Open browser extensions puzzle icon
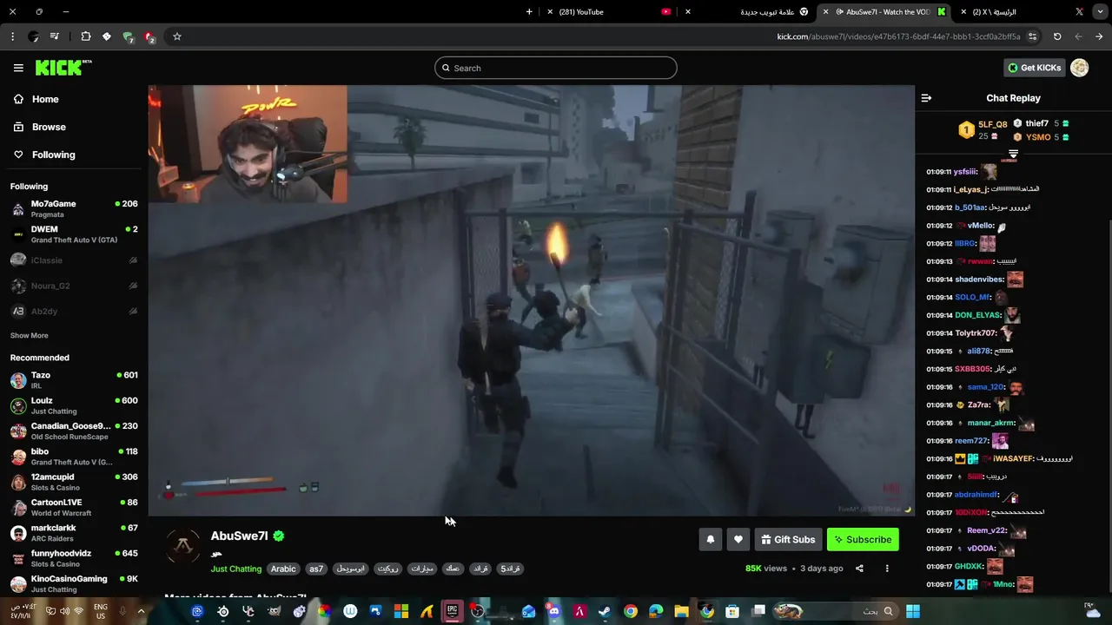The width and height of the screenshot is (1112, 625). tap(85, 36)
